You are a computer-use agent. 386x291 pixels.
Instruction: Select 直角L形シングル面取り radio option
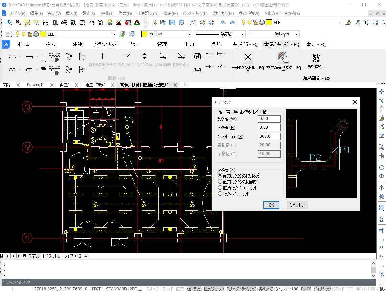pos(220,181)
